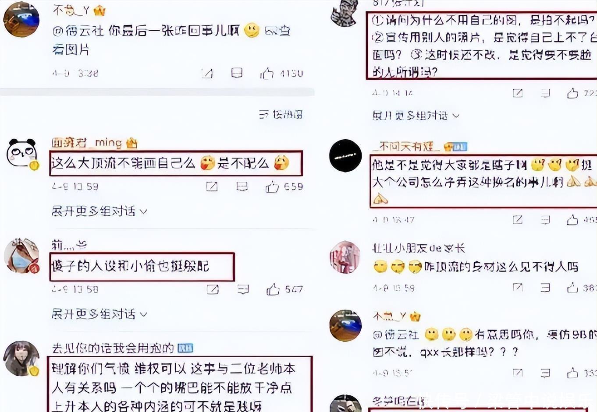Viewport: 597px width, 412px height.
Task: Expand more conversations under 傻子的人设 comment
Action: pyautogui.click(x=99, y=314)
